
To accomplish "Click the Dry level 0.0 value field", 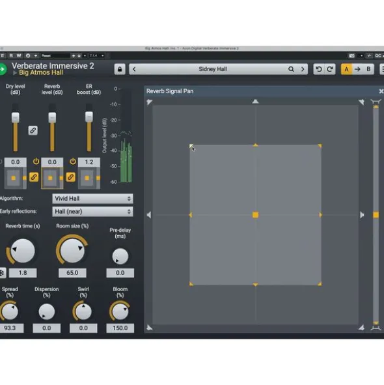I will pos(16,162).
